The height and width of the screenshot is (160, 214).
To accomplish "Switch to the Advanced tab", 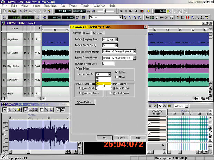I will click(98, 33).
